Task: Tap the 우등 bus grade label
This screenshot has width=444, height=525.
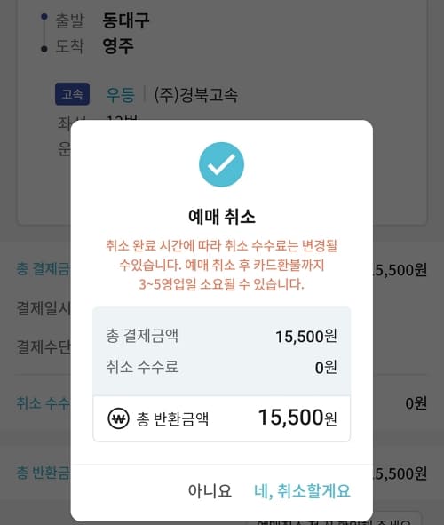Action: click(x=121, y=95)
